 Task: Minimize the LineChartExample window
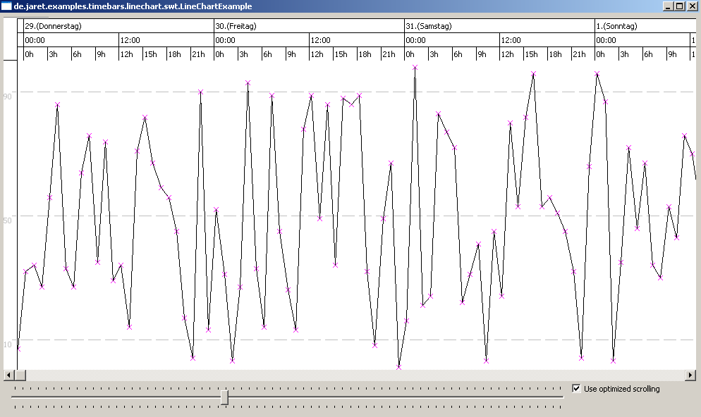point(669,6)
